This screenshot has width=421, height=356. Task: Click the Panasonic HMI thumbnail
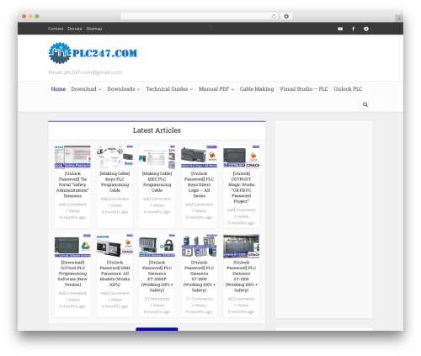click(115, 246)
